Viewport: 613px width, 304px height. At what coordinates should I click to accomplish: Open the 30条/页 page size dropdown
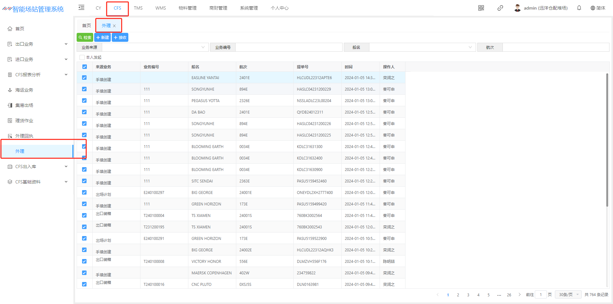[x=568, y=294]
